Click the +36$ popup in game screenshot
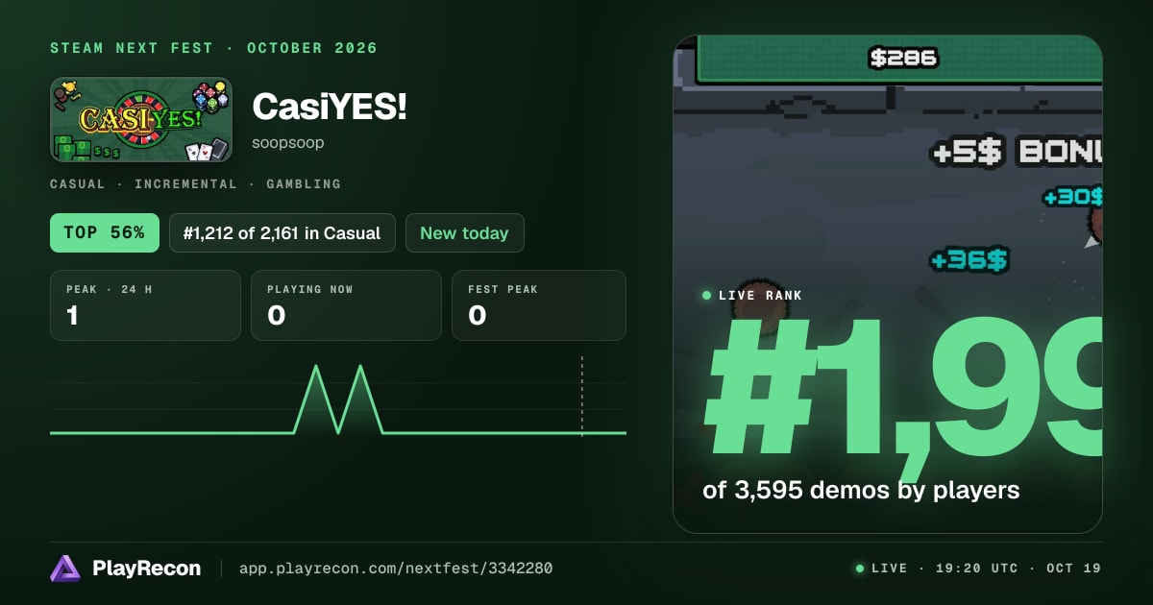Image resolution: width=1153 pixels, height=605 pixels. (x=969, y=260)
